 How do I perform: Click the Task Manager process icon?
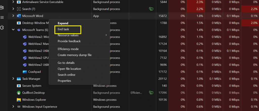[x=19, y=79]
